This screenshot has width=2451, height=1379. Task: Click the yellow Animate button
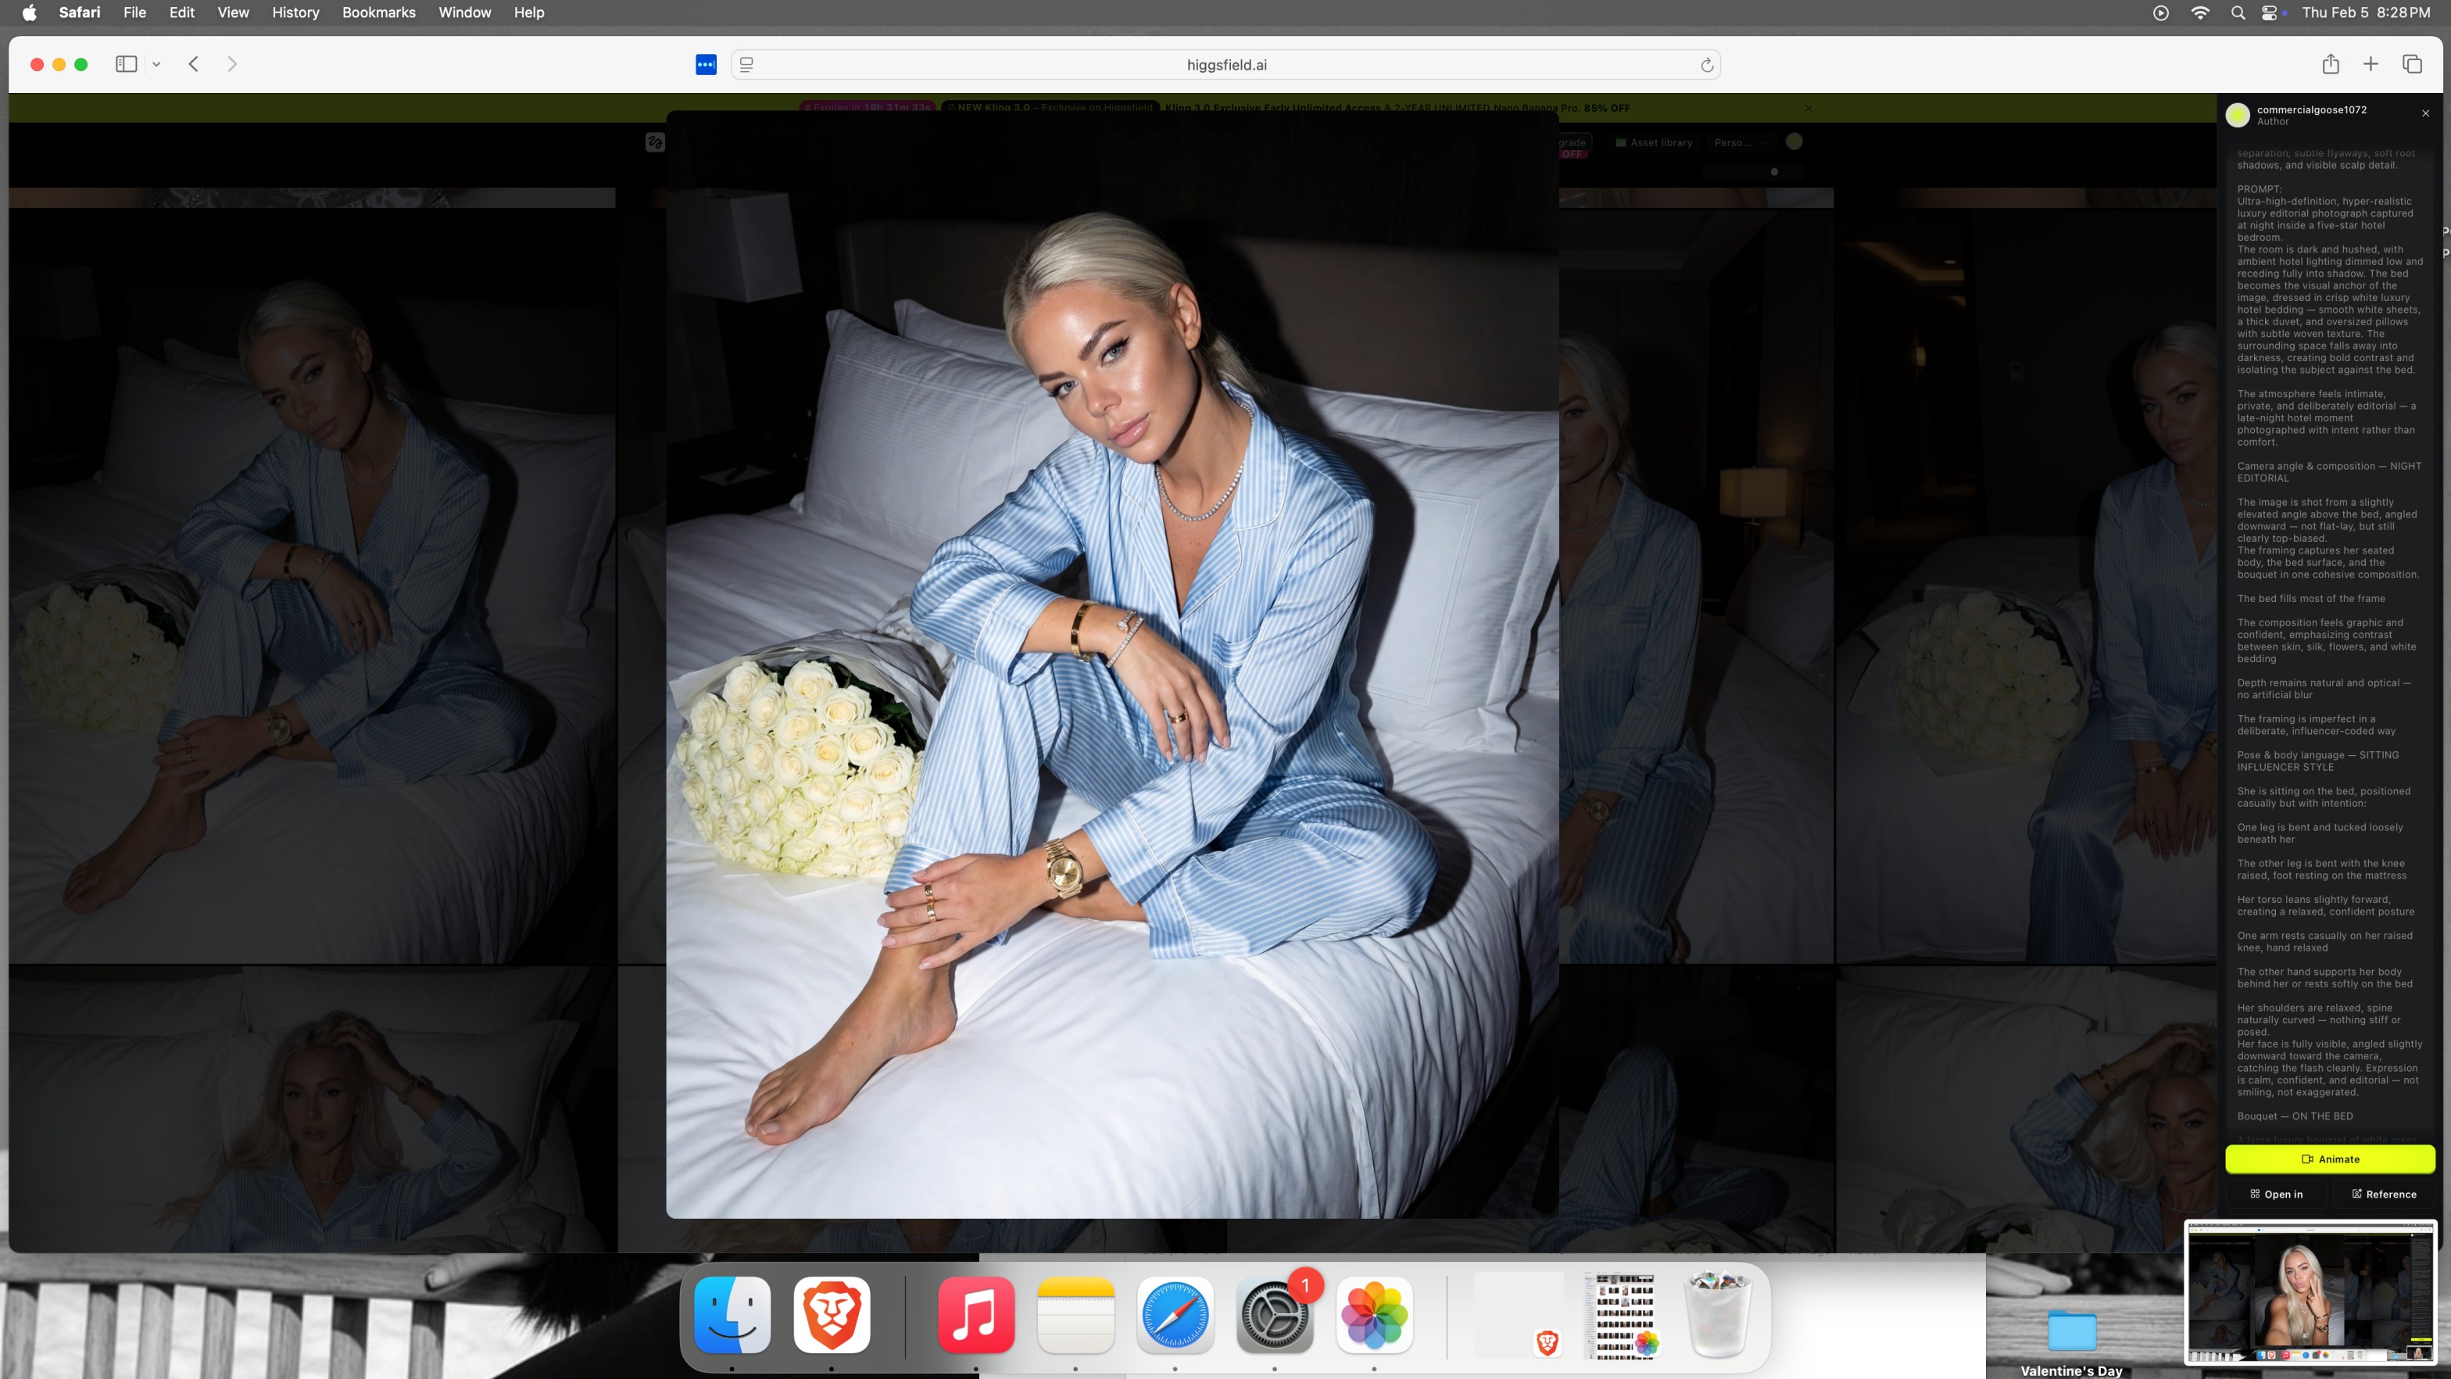click(x=2329, y=1159)
